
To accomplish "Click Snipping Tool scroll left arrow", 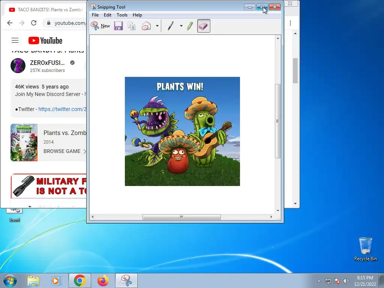I will [x=93, y=217].
